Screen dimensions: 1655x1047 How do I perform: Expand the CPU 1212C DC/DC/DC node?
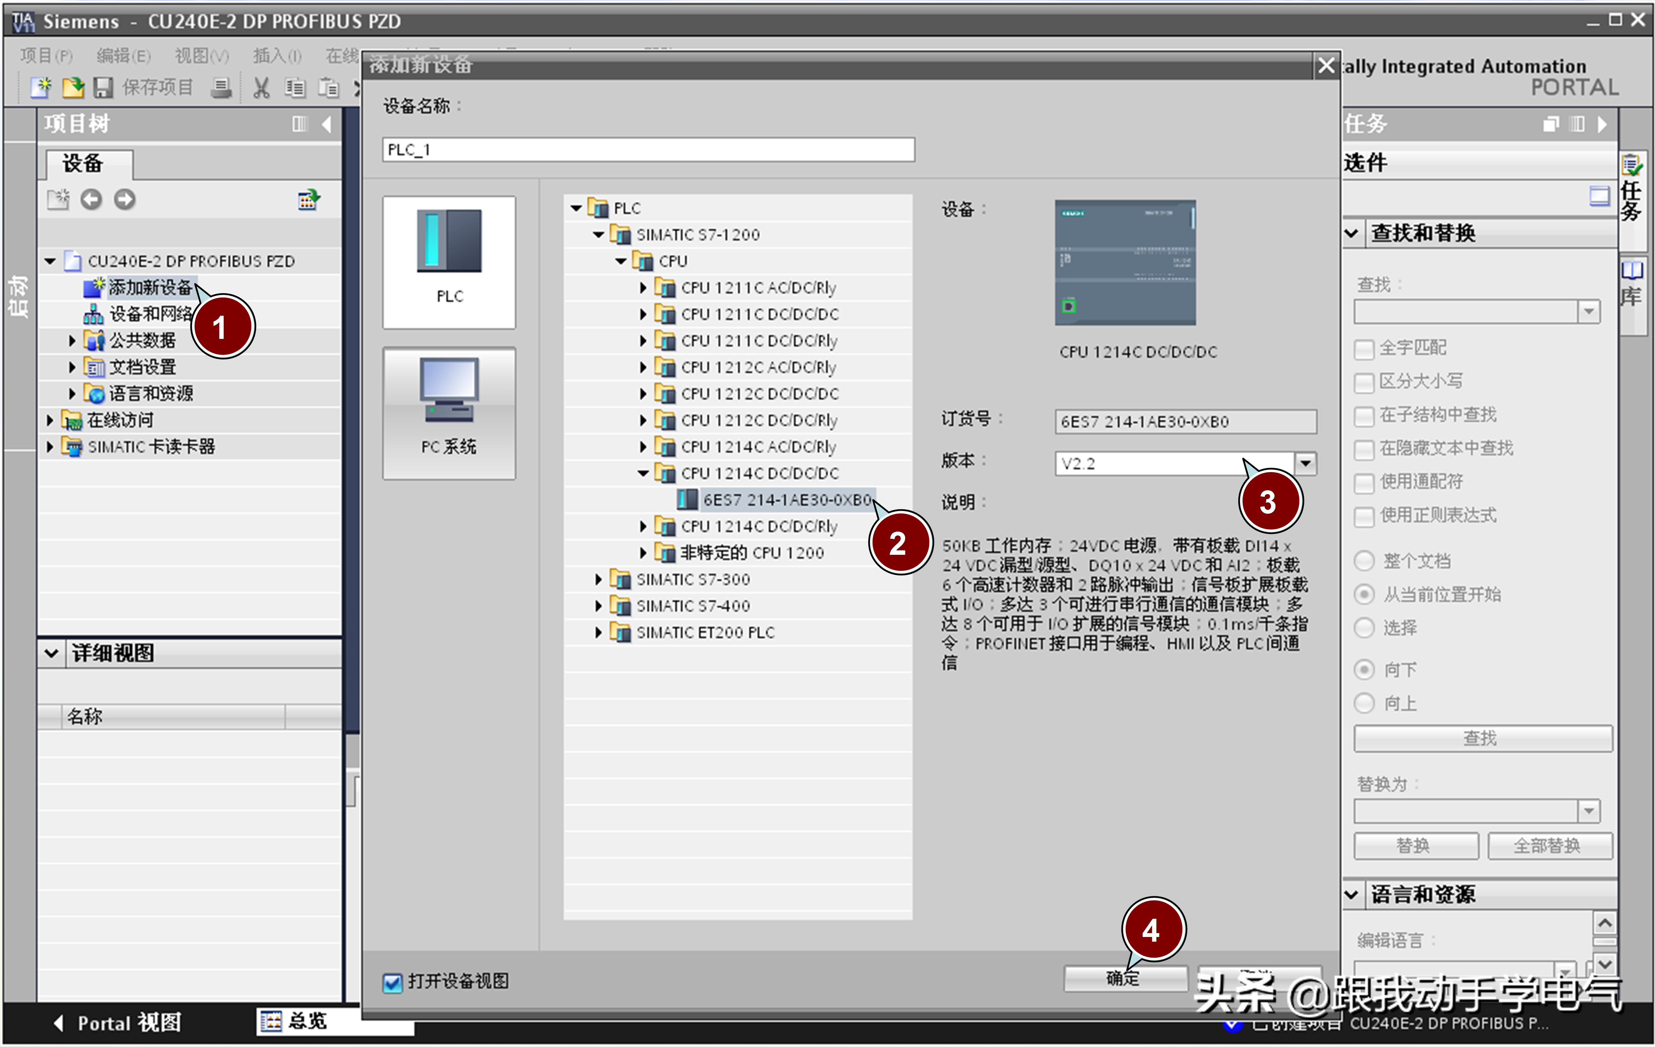[643, 394]
